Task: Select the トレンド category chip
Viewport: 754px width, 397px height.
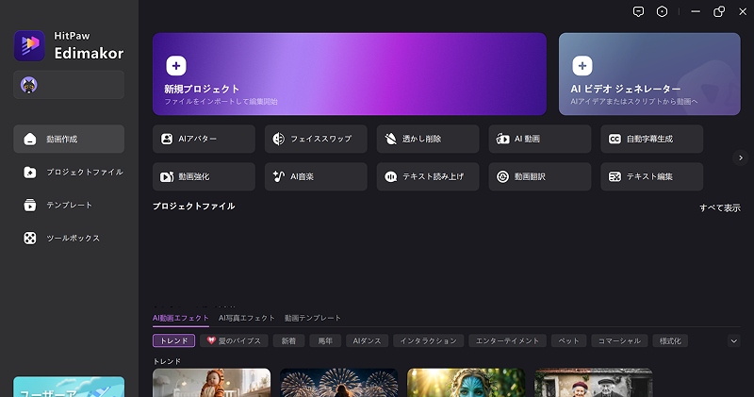Action: click(174, 340)
